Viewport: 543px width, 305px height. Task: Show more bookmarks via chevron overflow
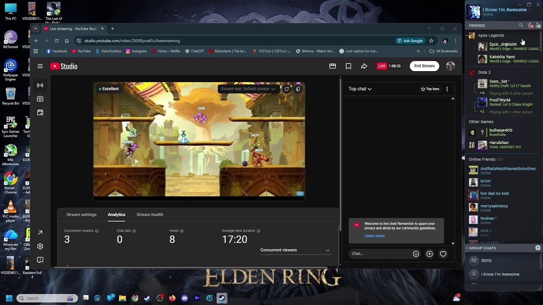coord(418,51)
